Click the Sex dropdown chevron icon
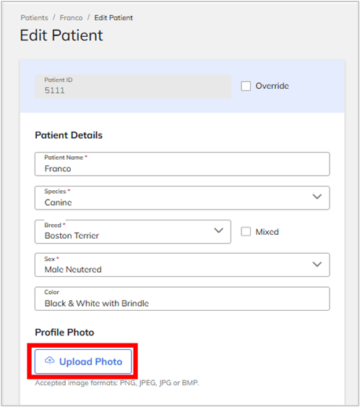The height and width of the screenshot is (407, 360). [317, 265]
